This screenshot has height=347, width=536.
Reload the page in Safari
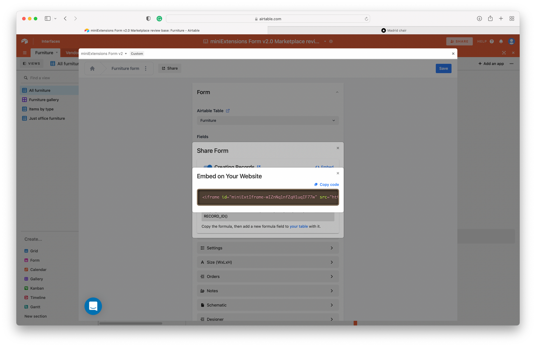366,19
